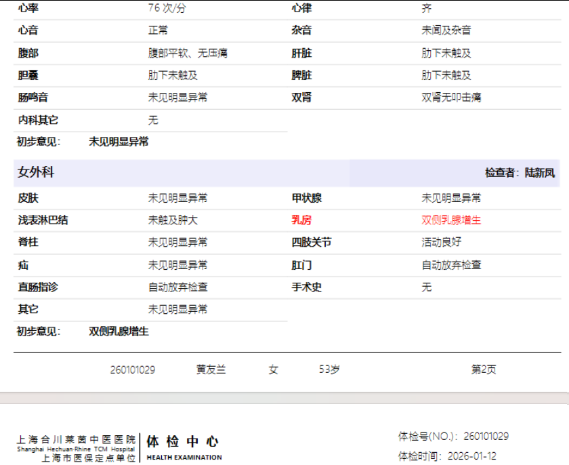Select the 未闻及杂音 value
Viewport: 569px width, 465px height.
pos(446,31)
